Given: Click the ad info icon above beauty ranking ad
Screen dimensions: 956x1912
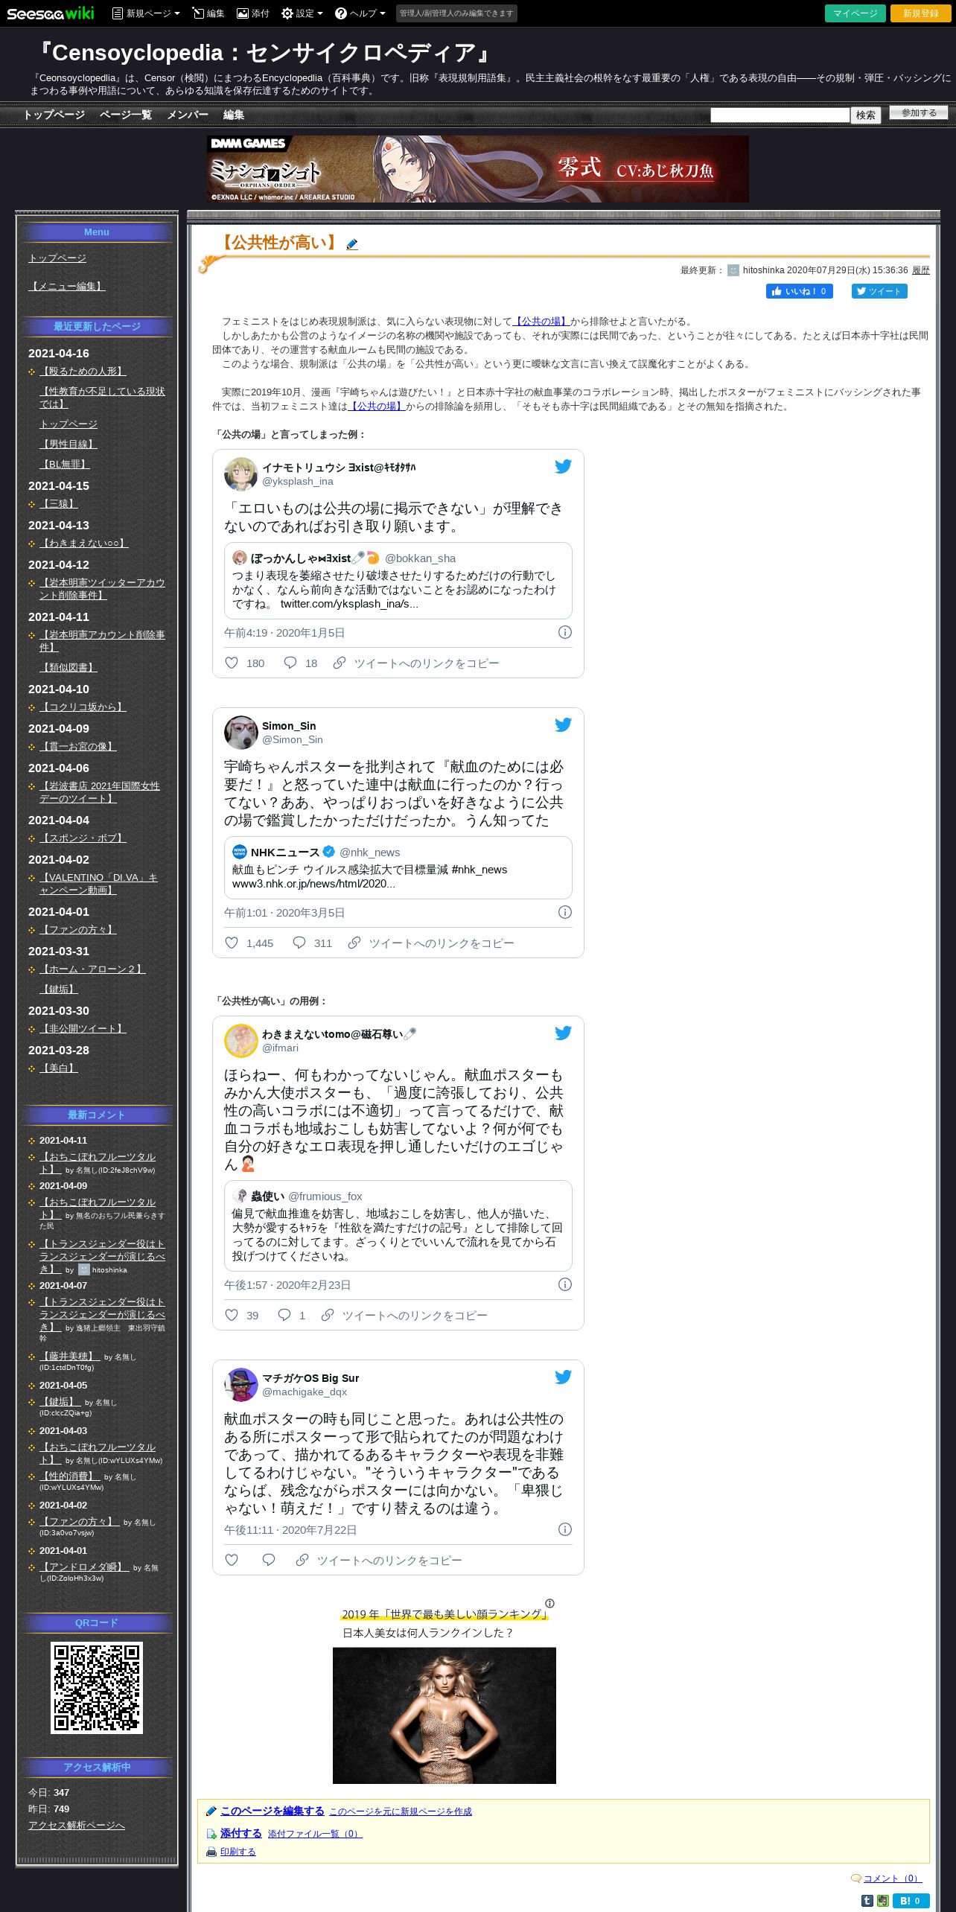Looking at the screenshot, I should point(549,1603).
